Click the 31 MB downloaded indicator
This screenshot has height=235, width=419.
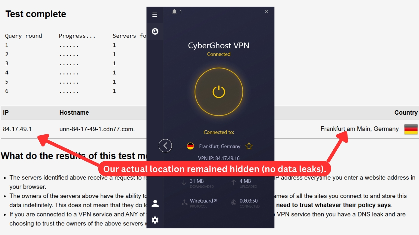197,181
